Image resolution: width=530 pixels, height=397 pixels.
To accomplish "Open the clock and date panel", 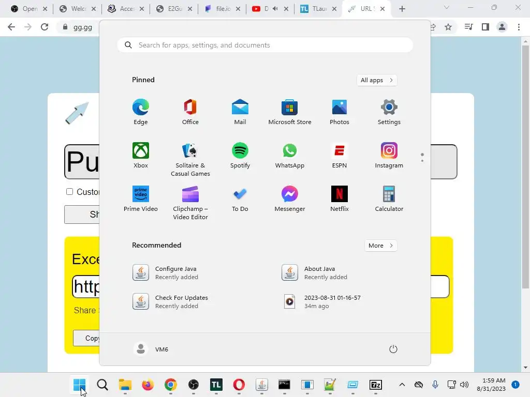I will 491,385.
